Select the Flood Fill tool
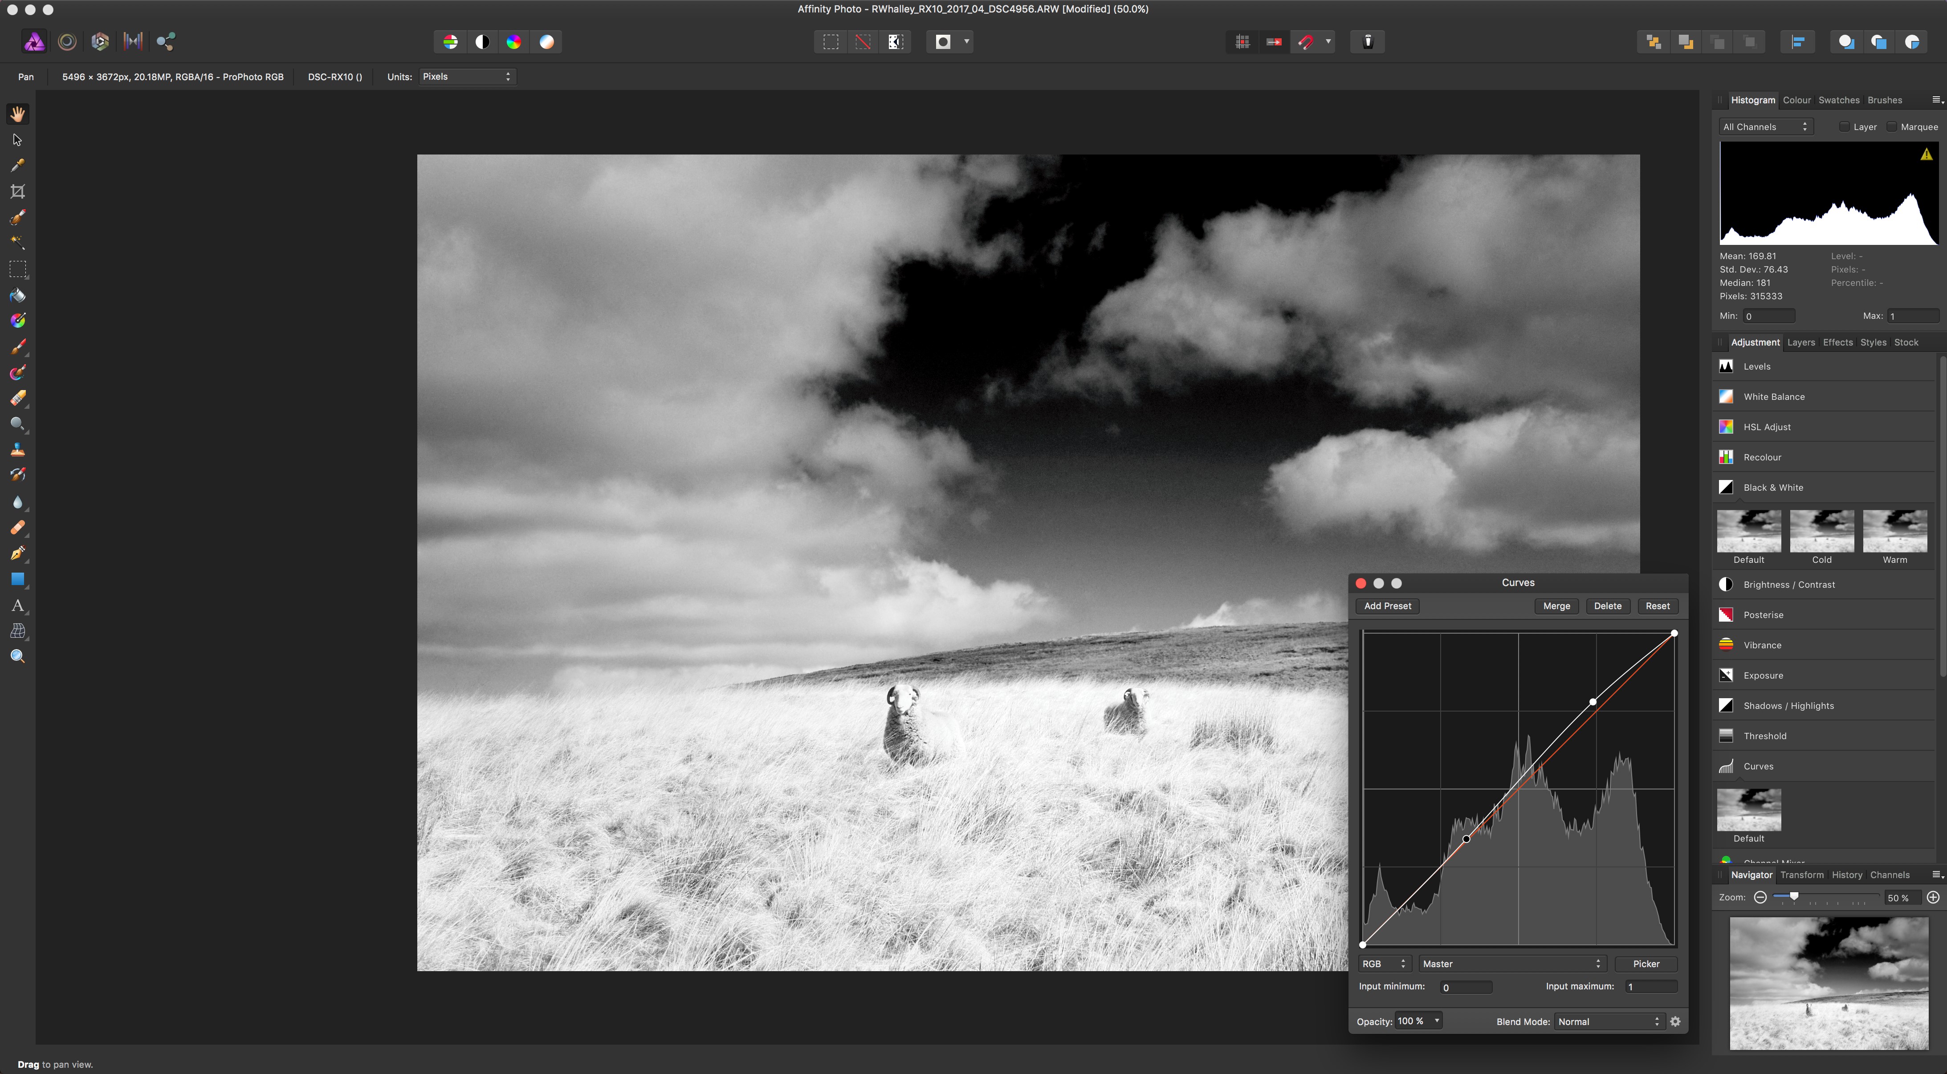Image resolution: width=1947 pixels, height=1074 pixels. (17, 295)
